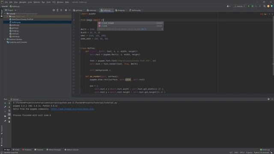Toggle soft-wrap in Run console
Image resolution: width=274 pixels, height=154 pixels.
[x=9, y=110]
